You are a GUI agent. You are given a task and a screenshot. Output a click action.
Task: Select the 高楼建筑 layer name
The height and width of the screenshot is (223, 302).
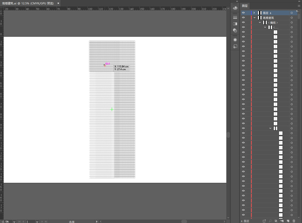pyautogui.click(x=268, y=18)
